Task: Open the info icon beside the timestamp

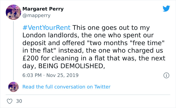Action: pos(166,75)
